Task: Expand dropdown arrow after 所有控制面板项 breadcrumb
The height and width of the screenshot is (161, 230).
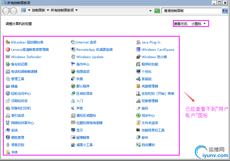Action: click(x=76, y=10)
